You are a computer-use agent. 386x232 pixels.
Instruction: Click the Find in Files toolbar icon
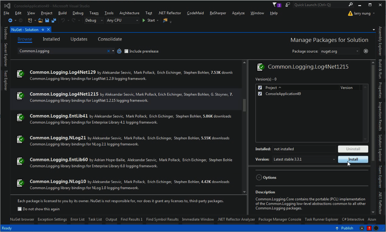coord(165,20)
